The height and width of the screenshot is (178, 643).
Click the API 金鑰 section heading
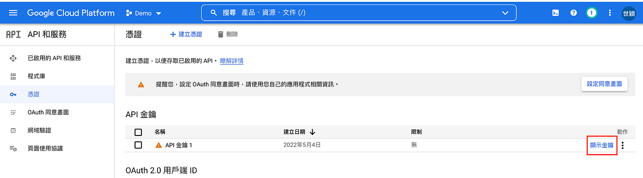click(x=141, y=114)
